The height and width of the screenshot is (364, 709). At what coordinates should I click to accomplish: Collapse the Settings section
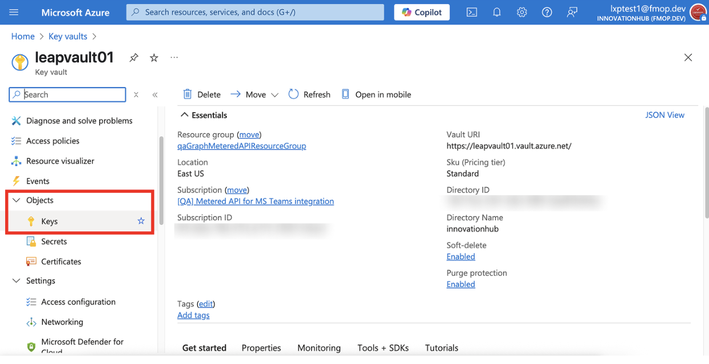[16, 281]
